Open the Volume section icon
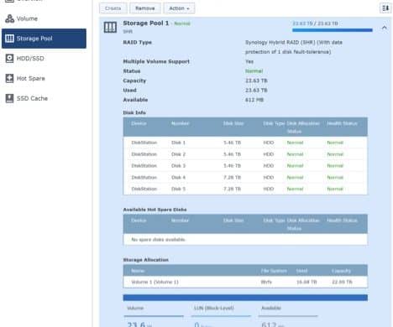 (x=9, y=18)
